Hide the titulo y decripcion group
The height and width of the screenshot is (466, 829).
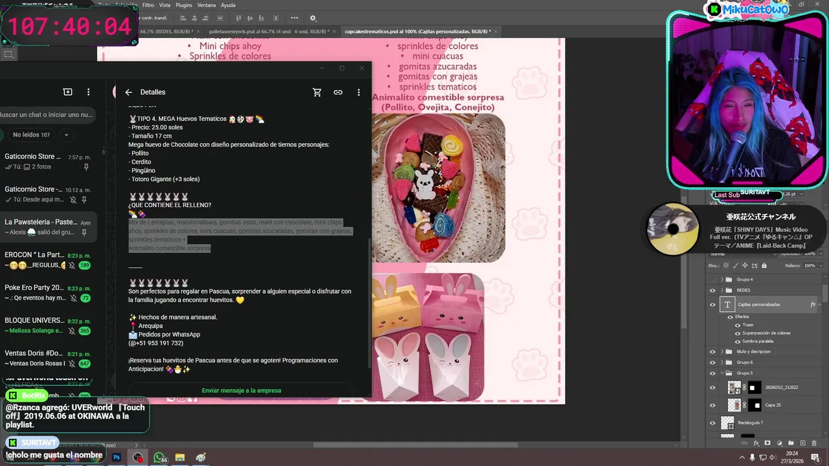point(712,351)
